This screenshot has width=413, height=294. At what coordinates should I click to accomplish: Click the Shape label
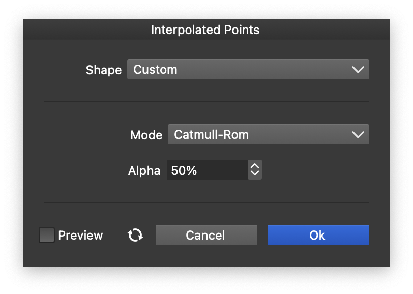pyautogui.click(x=104, y=70)
